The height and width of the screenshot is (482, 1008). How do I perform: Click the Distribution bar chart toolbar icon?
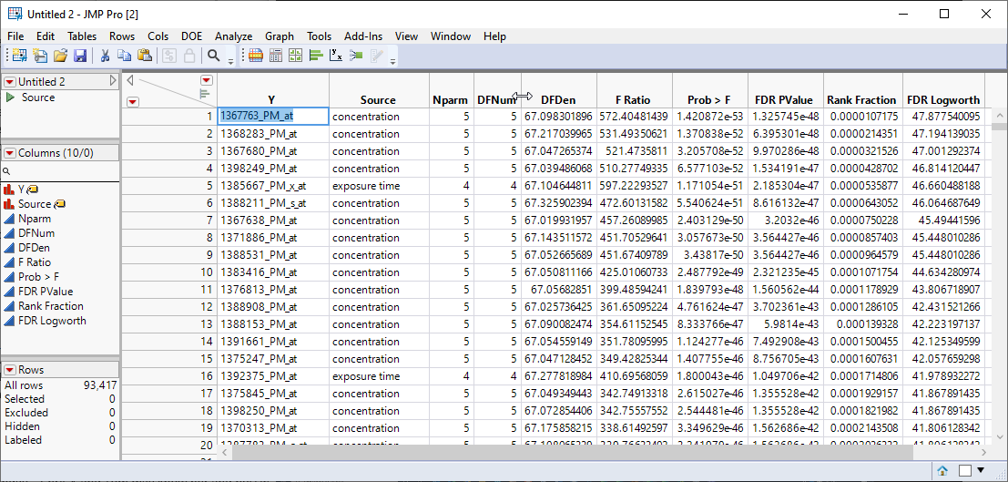coord(316,56)
